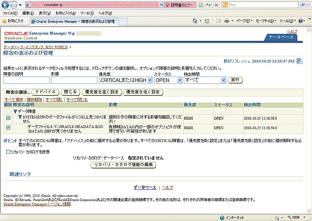The height and width of the screenshot is (221, 312).
Task: Click the 実行 button
Action: (x=235, y=80)
